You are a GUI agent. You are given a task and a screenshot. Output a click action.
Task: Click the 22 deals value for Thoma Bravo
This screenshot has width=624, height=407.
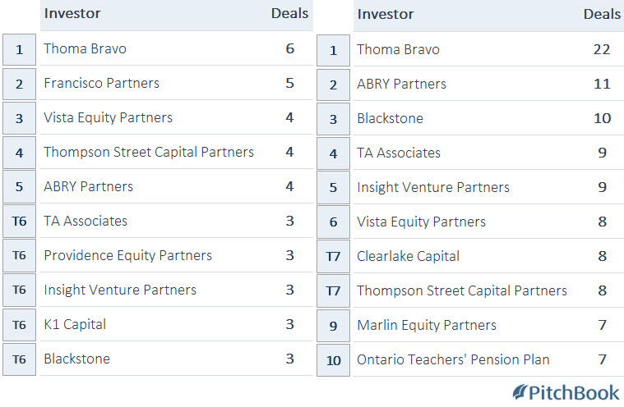[601, 49]
